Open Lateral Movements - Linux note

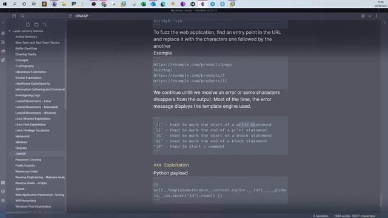pyautogui.click(x=33, y=101)
